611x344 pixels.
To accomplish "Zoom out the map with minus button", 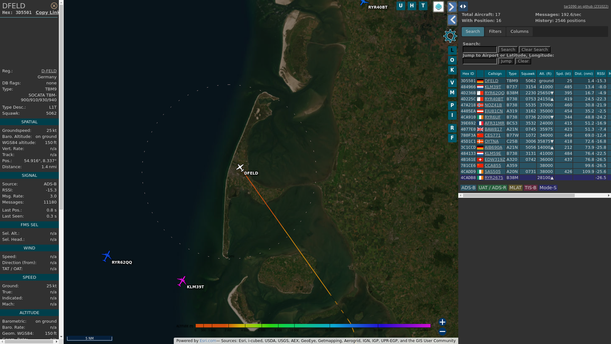I will 442,332.
